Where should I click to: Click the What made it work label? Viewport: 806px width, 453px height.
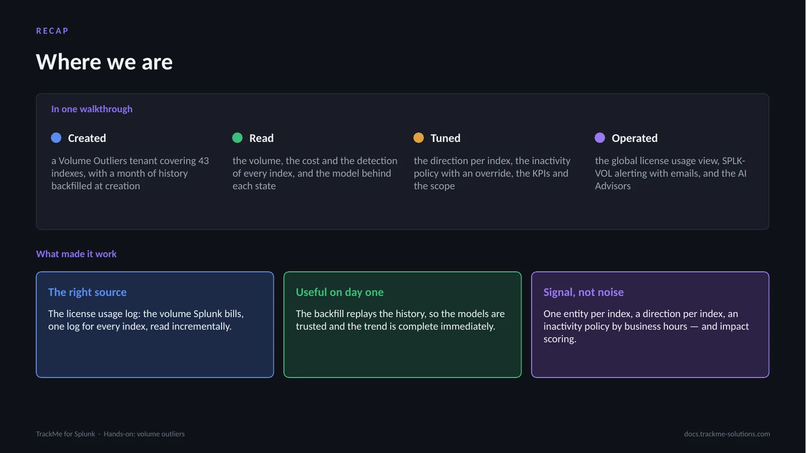pyautogui.click(x=76, y=254)
